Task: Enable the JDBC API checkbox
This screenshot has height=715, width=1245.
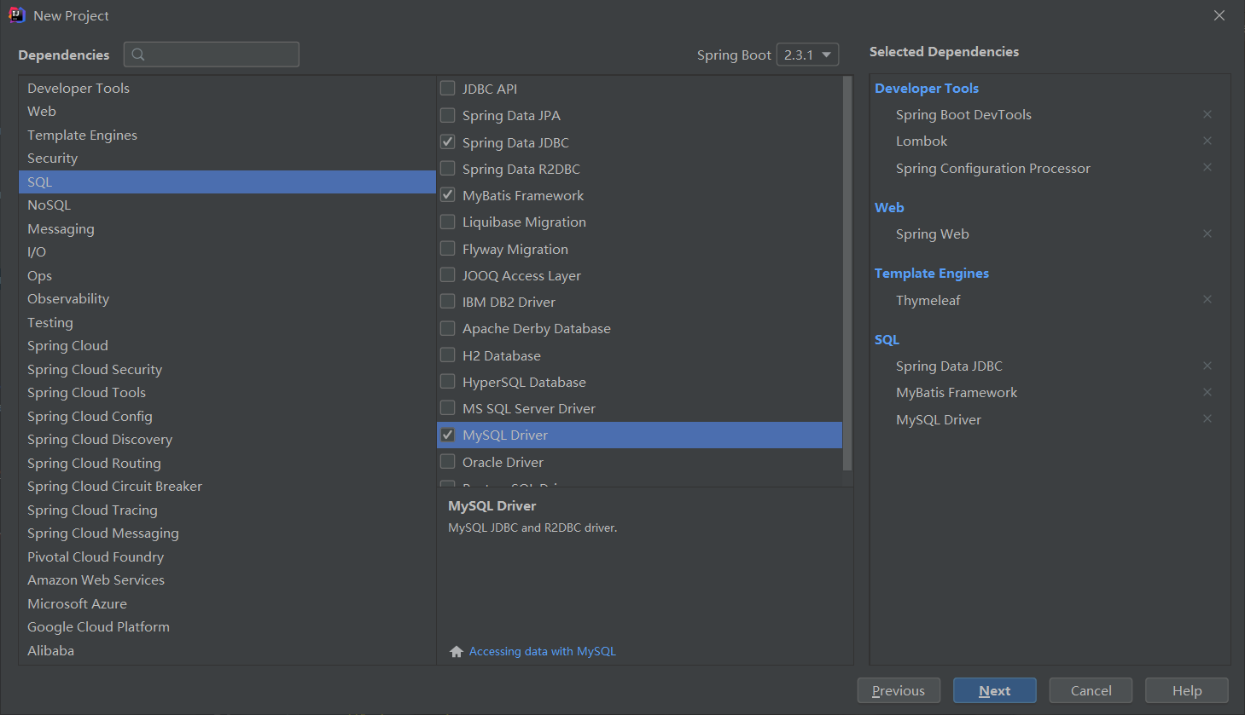Action: click(447, 88)
